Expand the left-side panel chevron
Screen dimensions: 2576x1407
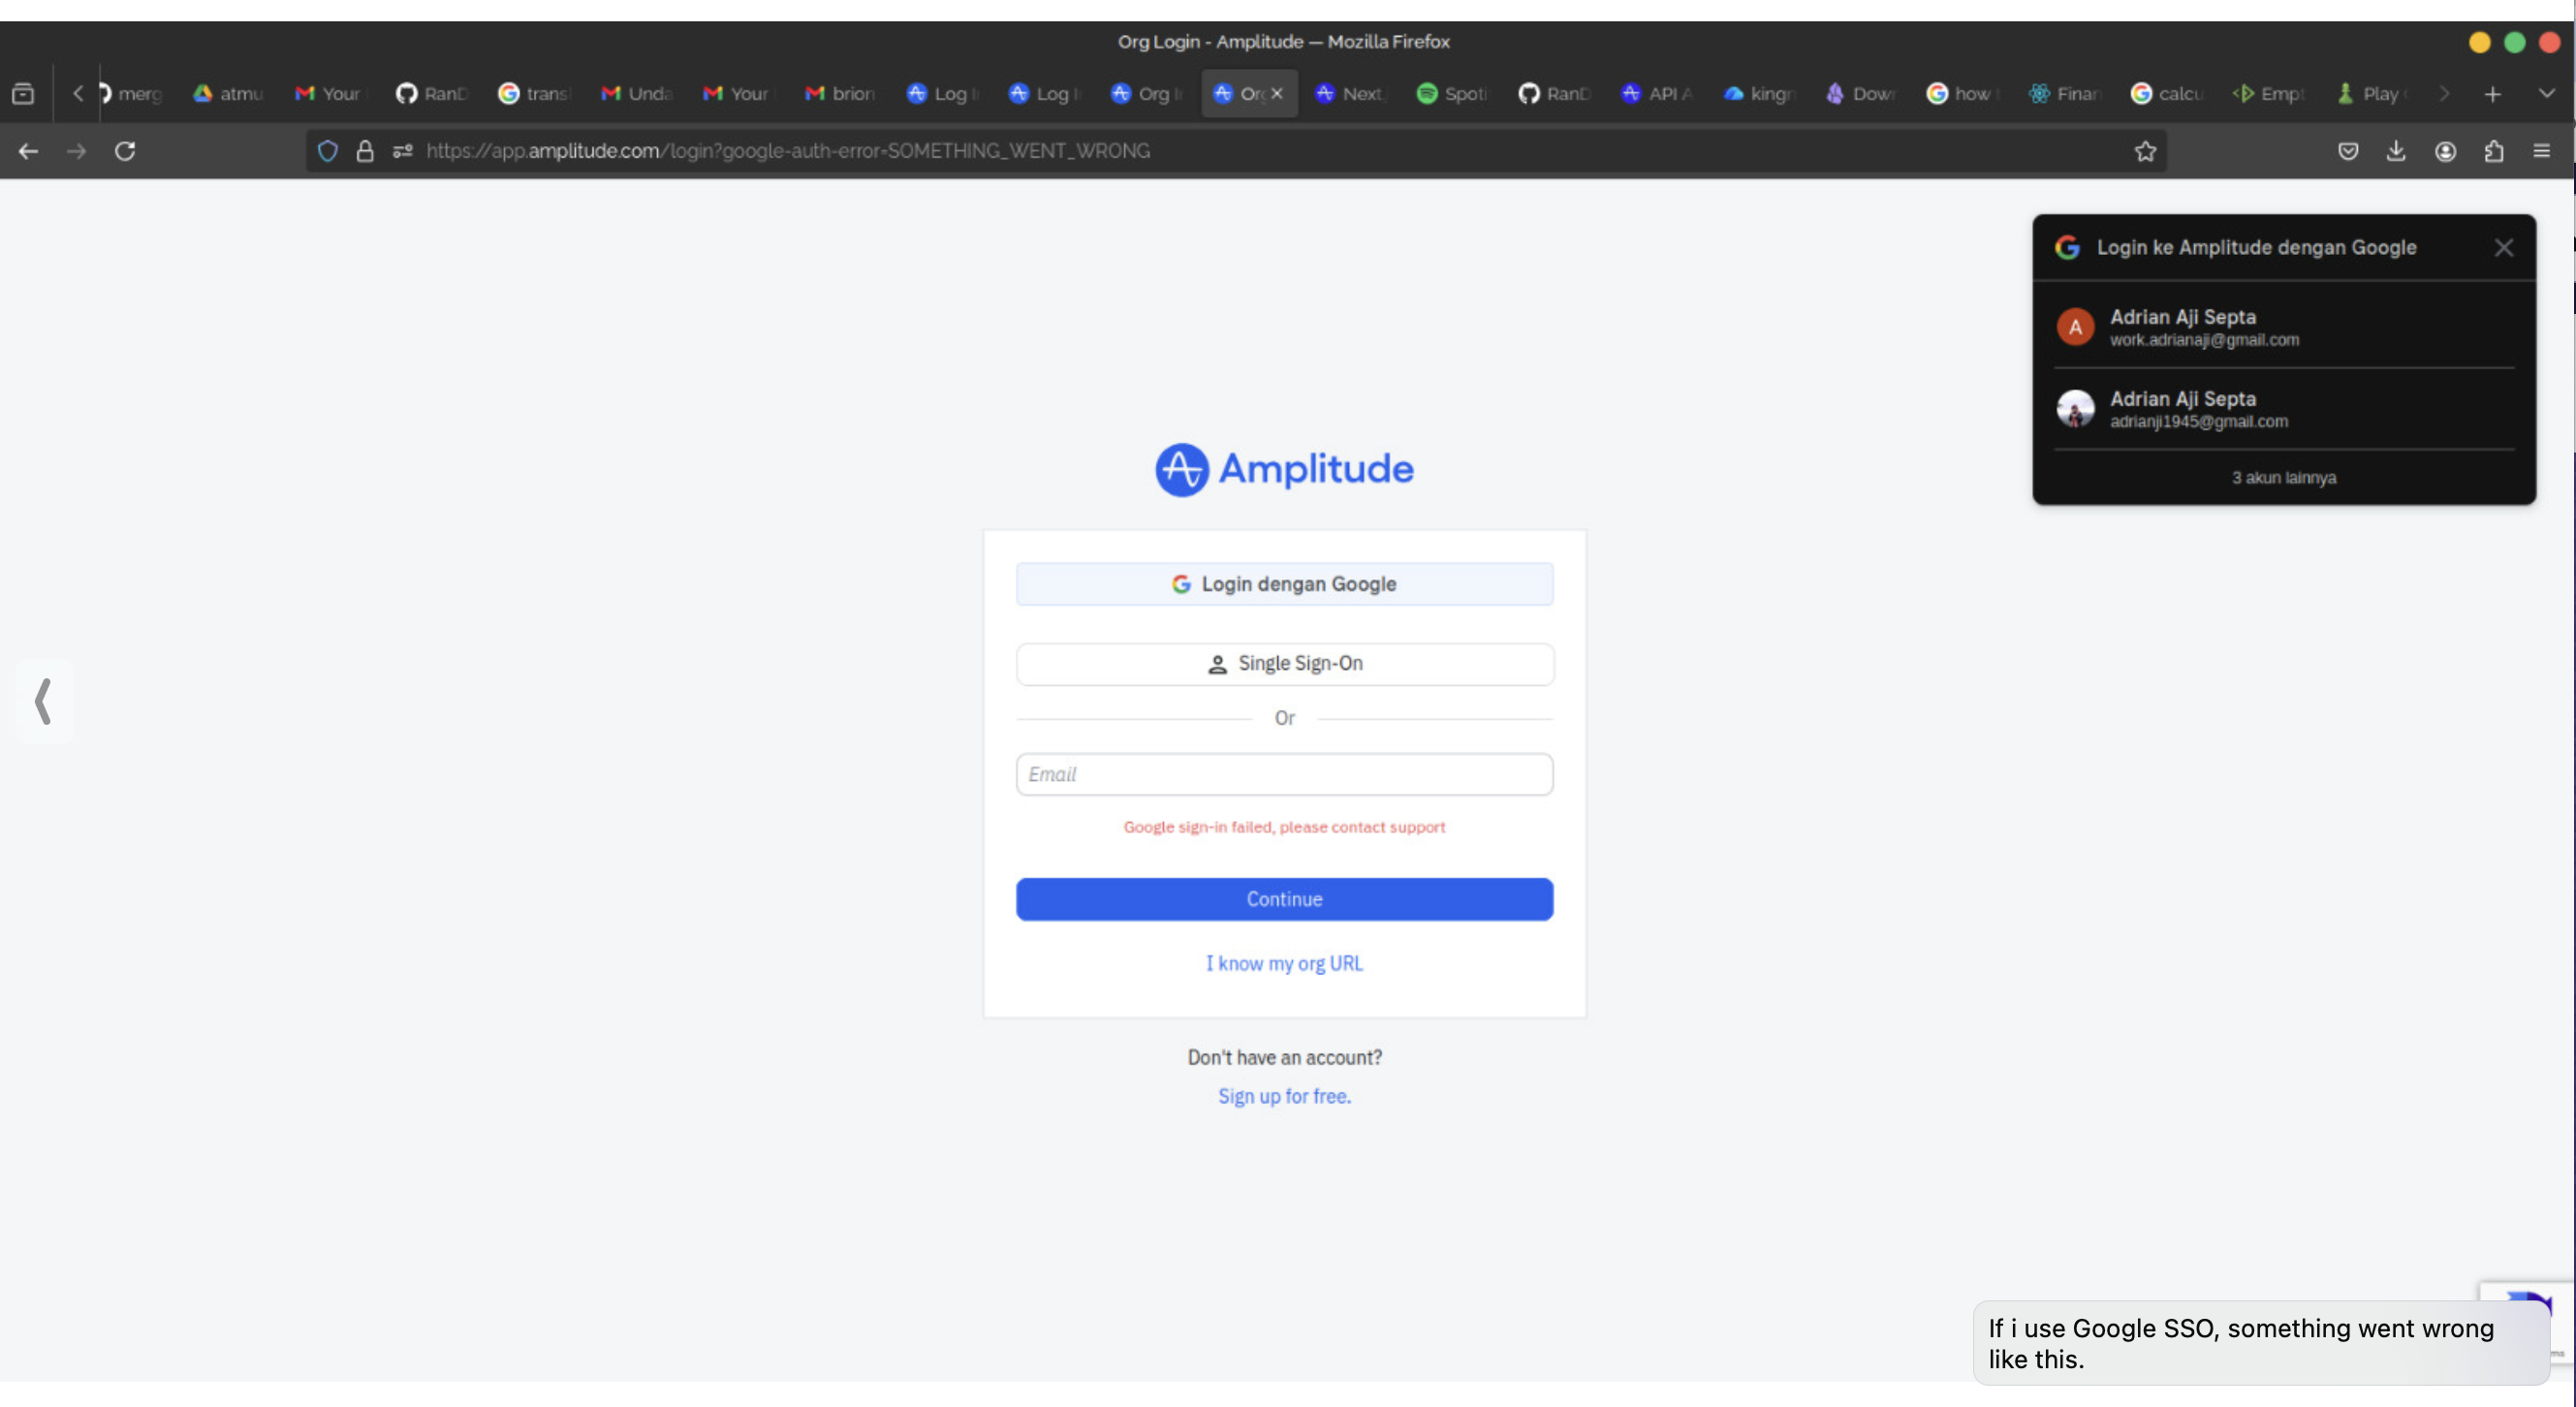[x=44, y=700]
